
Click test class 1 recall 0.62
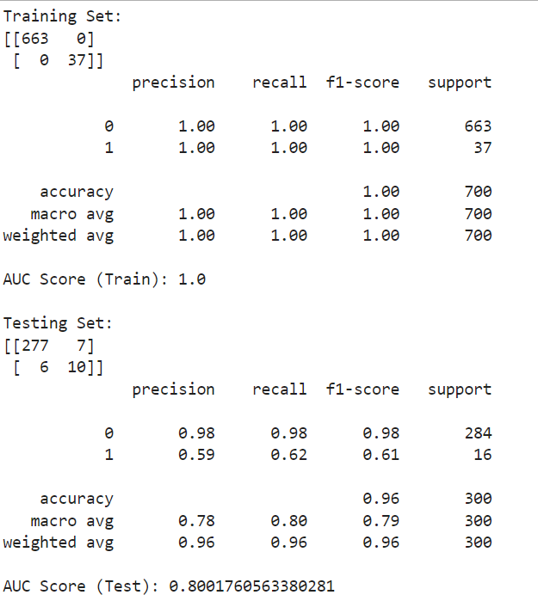point(289,455)
